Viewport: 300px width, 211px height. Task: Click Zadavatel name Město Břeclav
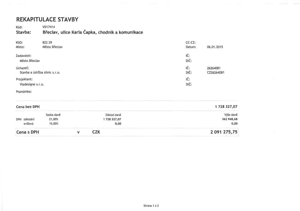pos(30,61)
